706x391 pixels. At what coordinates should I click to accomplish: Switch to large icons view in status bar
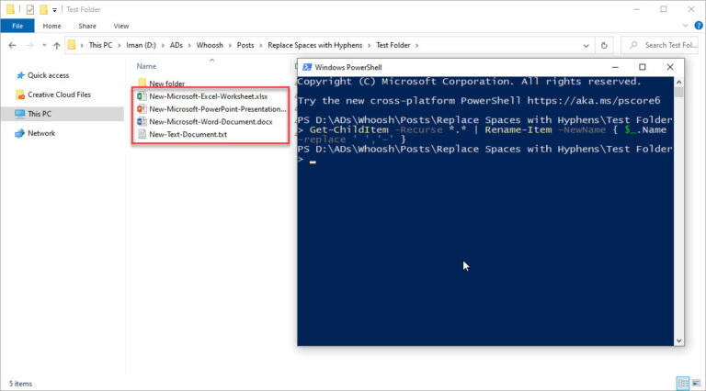pos(696,383)
